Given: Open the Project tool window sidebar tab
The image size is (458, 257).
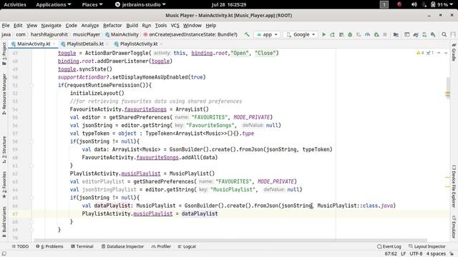Looking at the screenshot, I should click(x=4, y=54).
